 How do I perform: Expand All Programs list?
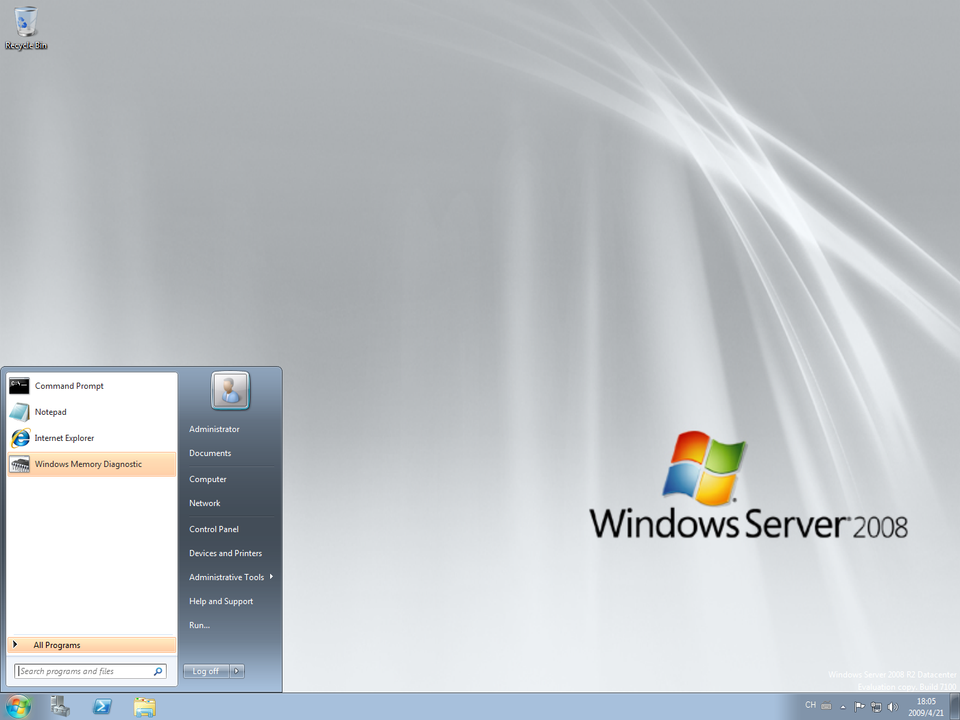92,645
